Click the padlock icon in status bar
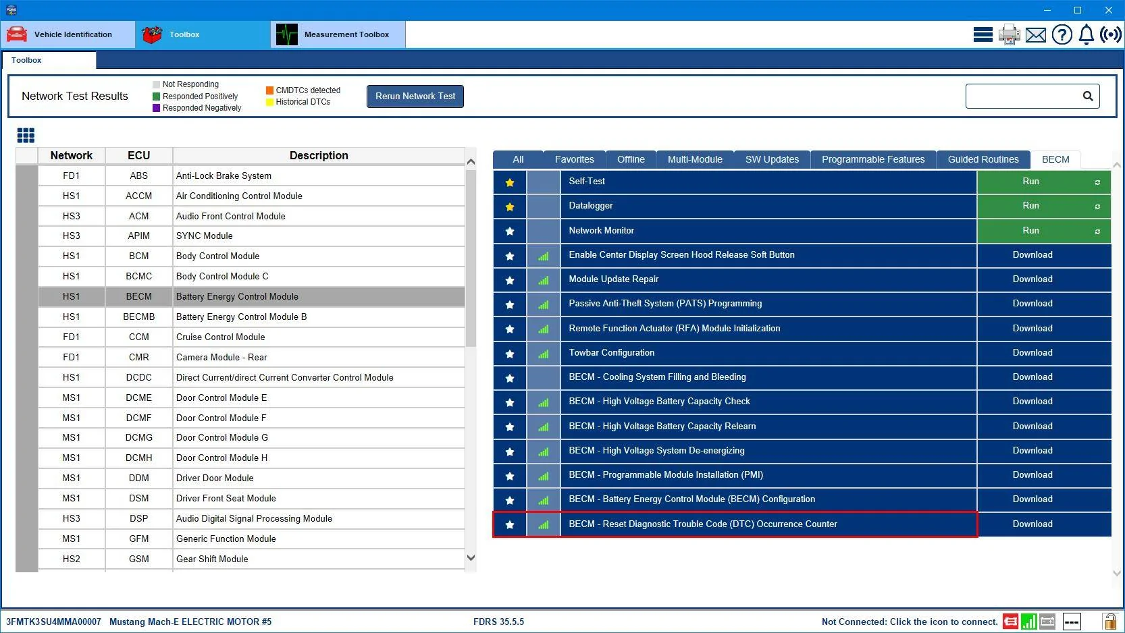Screen dimensions: 1125x633 coord(1109,622)
